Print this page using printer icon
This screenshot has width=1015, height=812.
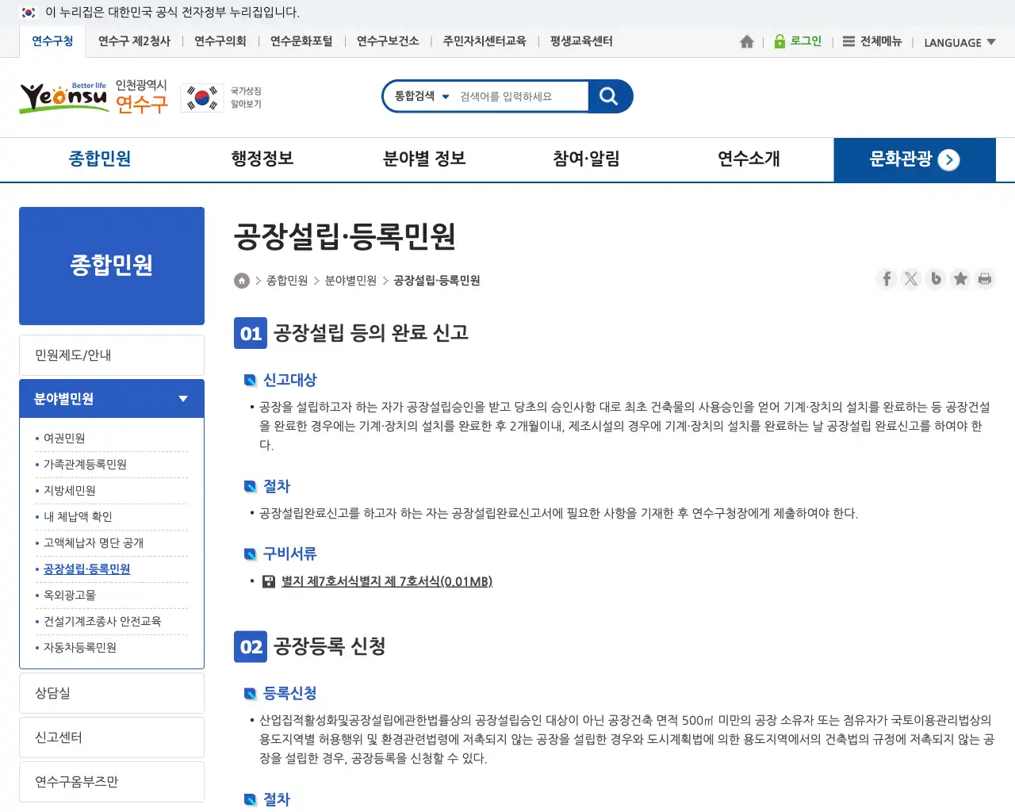pos(985,278)
